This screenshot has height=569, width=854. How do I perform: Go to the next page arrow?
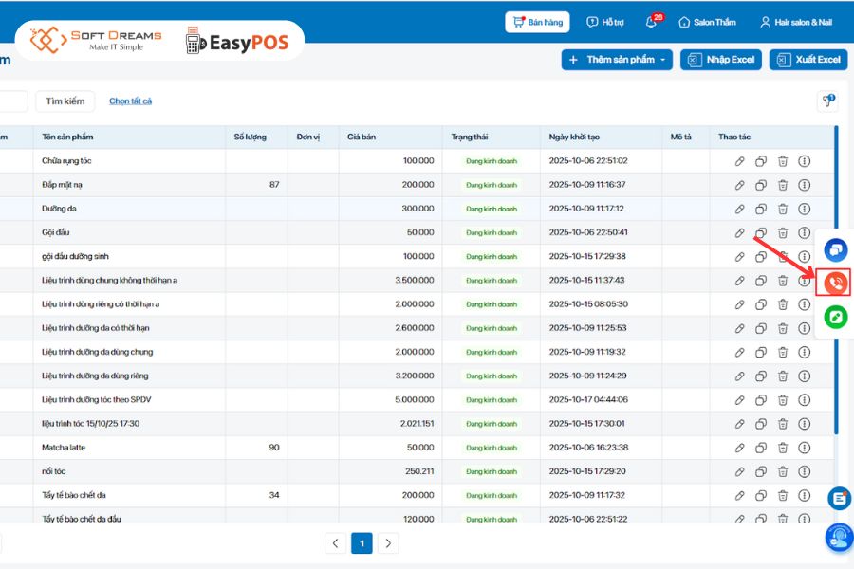pyautogui.click(x=387, y=543)
